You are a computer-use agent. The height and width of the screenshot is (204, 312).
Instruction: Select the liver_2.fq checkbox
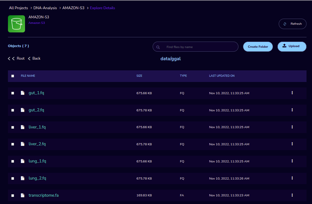[13, 144]
